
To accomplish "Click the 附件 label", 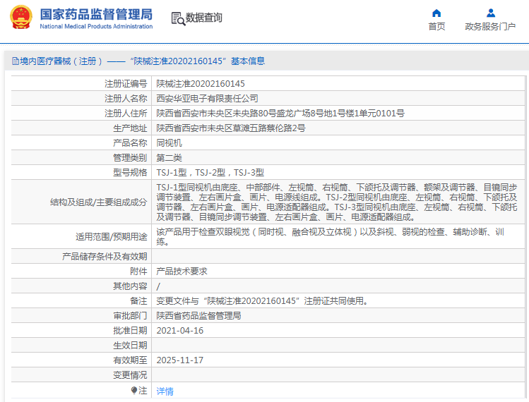I will coord(138,272).
